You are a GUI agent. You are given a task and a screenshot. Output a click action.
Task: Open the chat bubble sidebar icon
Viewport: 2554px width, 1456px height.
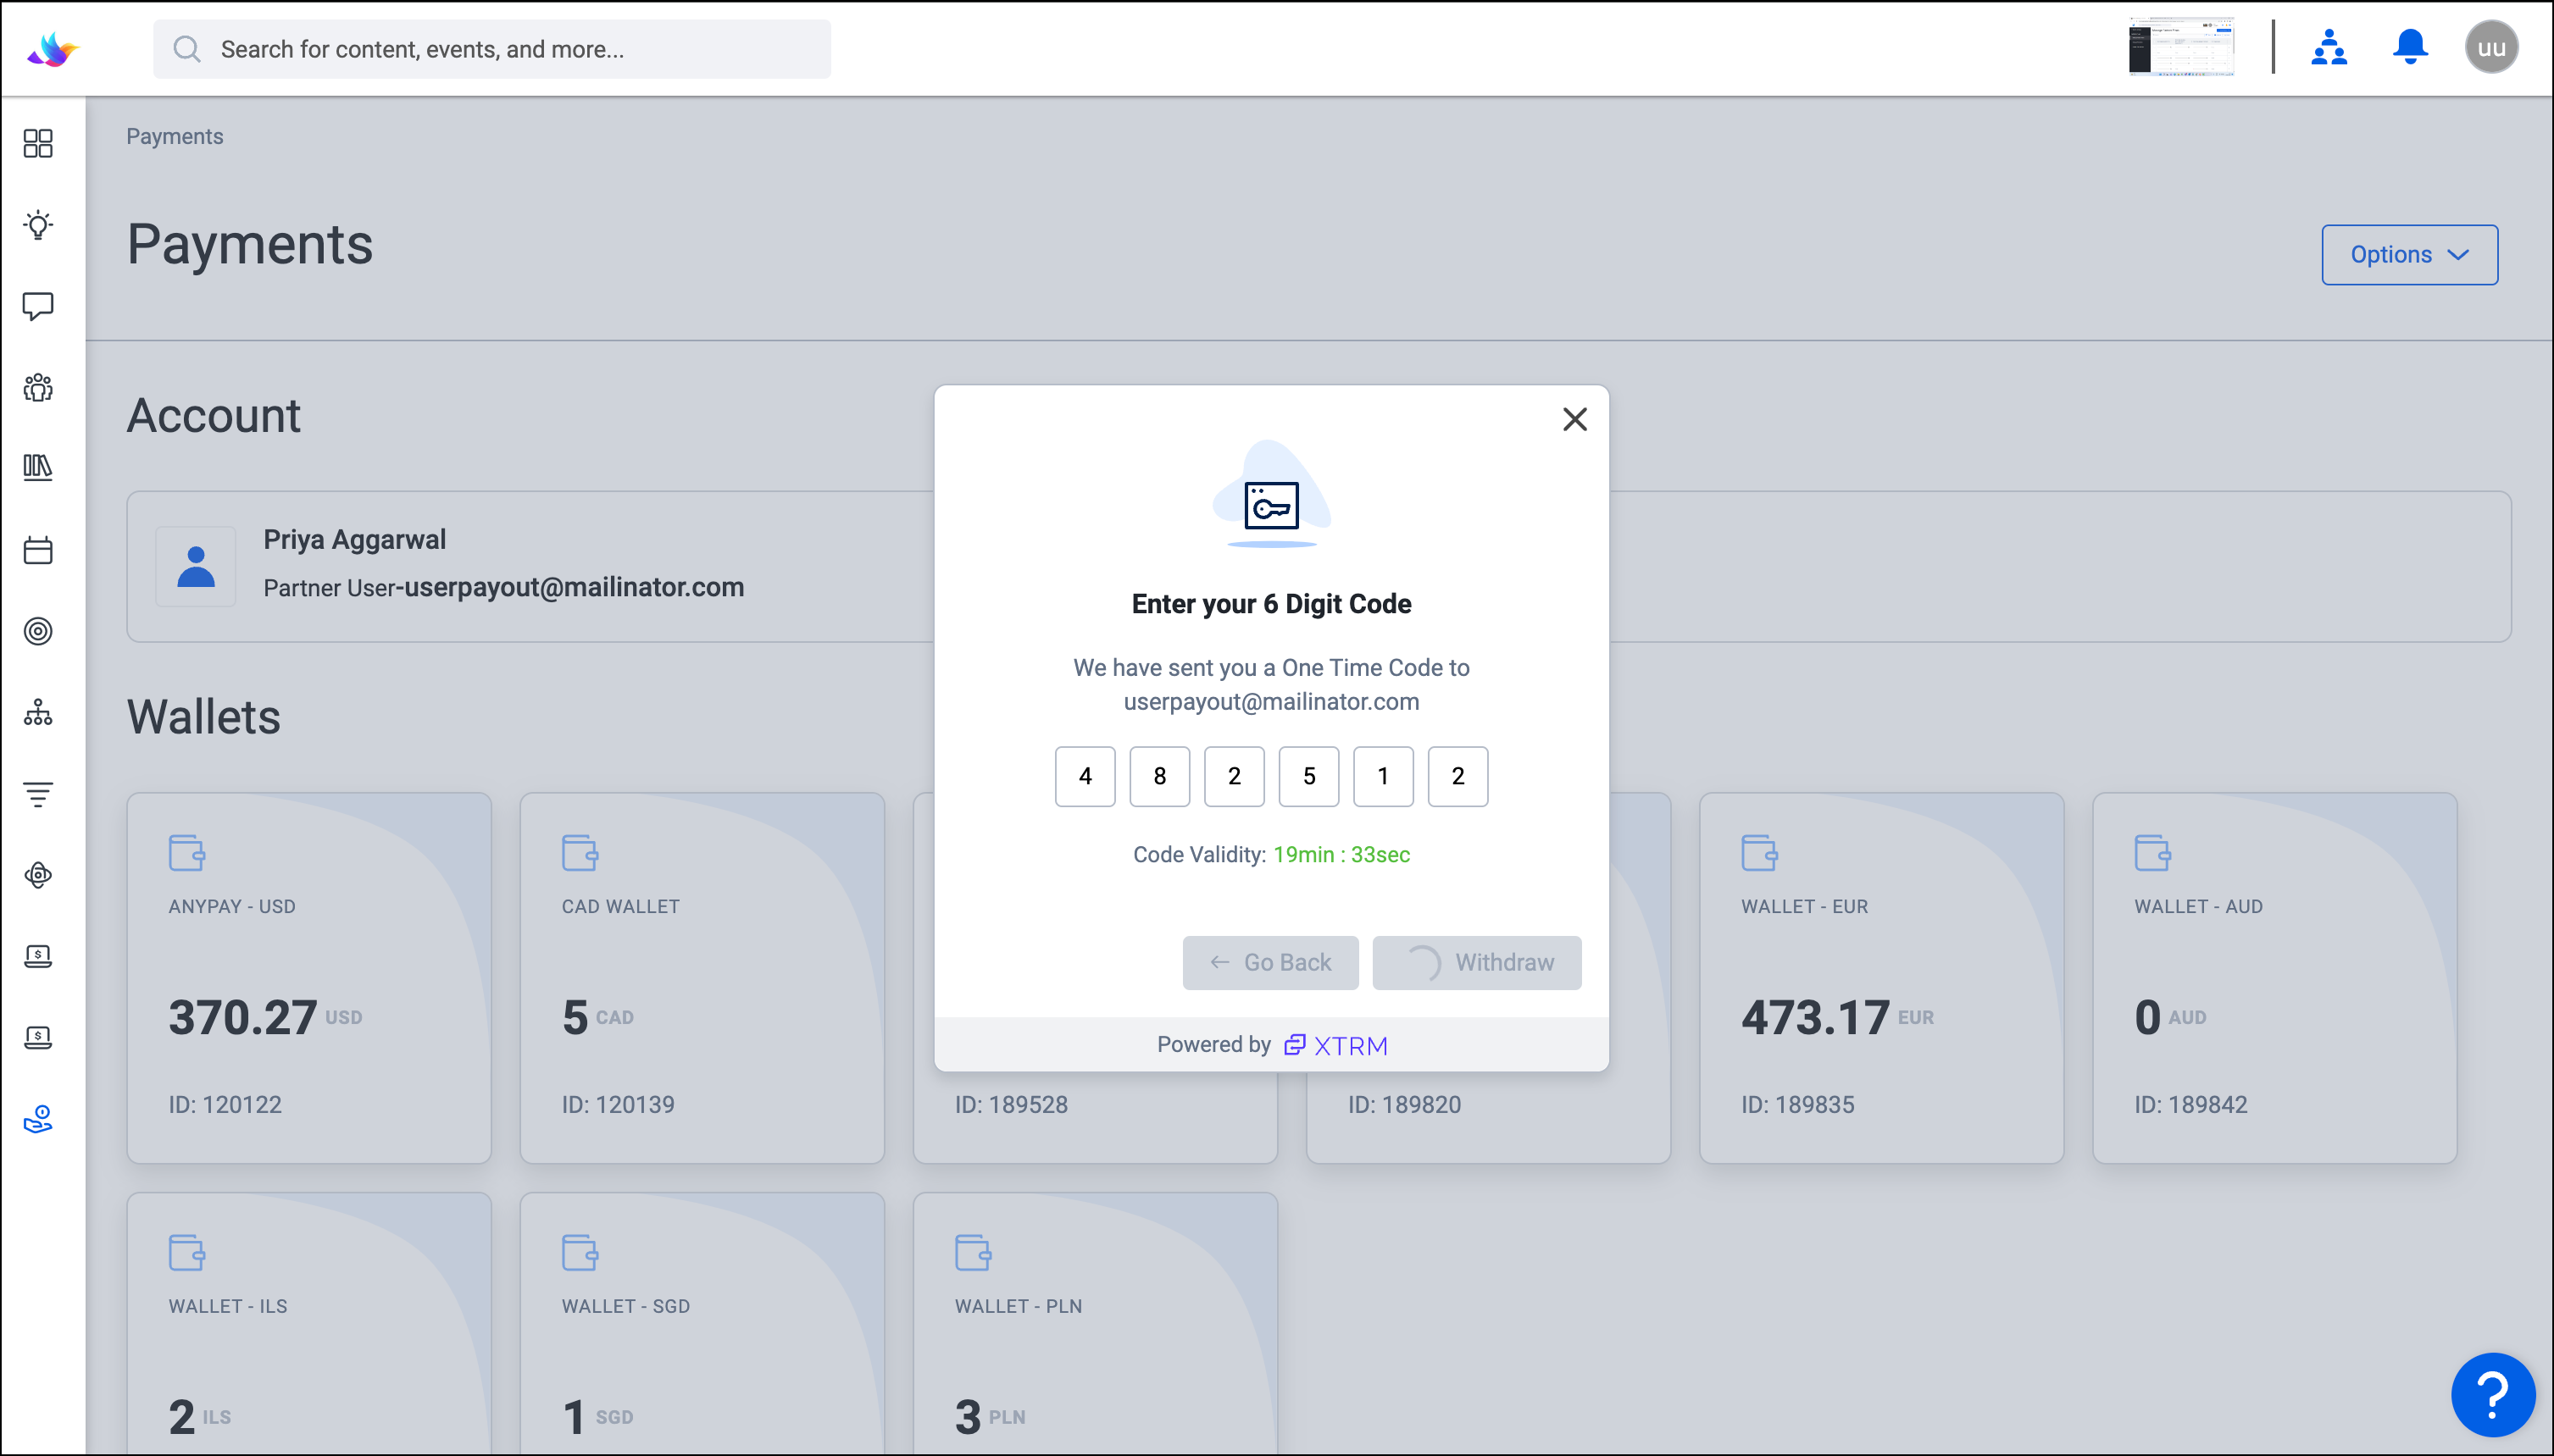(38, 306)
